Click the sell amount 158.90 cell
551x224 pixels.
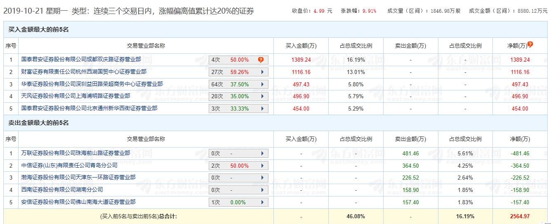[410, 190]
